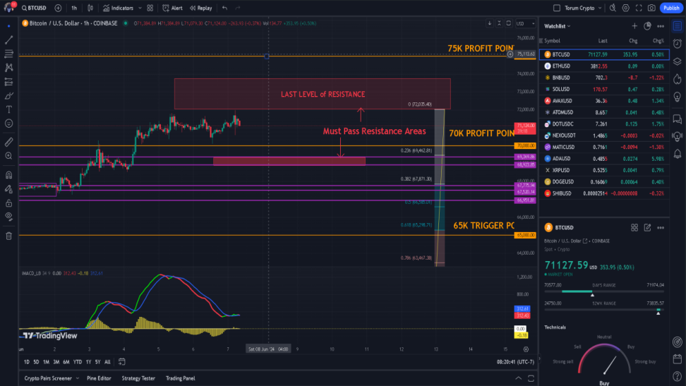Expand the Watchlist dropdown
Viewport: 686px width, 386px height.
558,26
